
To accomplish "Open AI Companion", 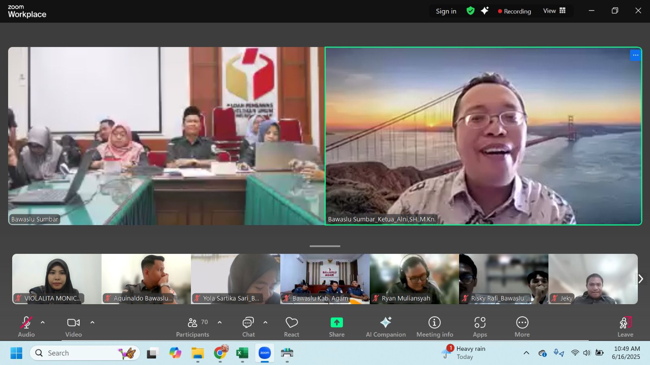I will (385, 324).
